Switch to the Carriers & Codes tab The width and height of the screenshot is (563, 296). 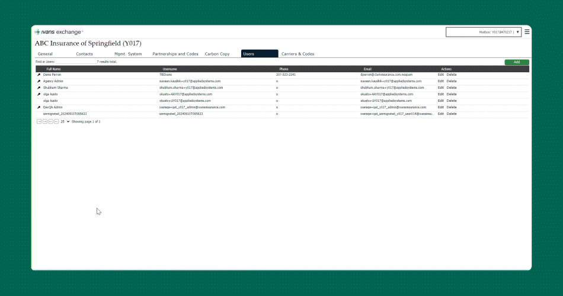pos(298,54)
